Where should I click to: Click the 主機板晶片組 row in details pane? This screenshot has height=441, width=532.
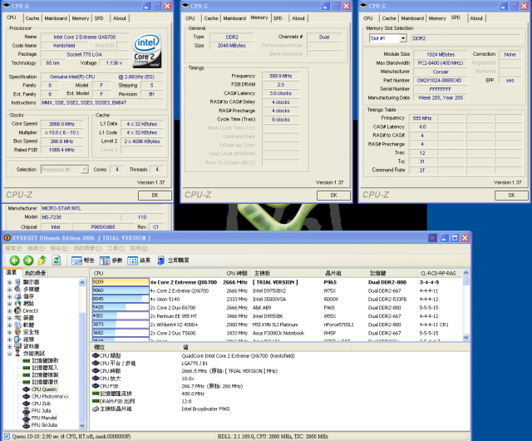click(280, 409)
